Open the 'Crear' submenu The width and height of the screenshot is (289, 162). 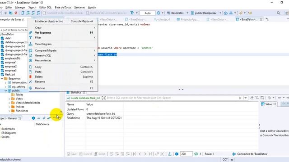[x=63, y=27]
